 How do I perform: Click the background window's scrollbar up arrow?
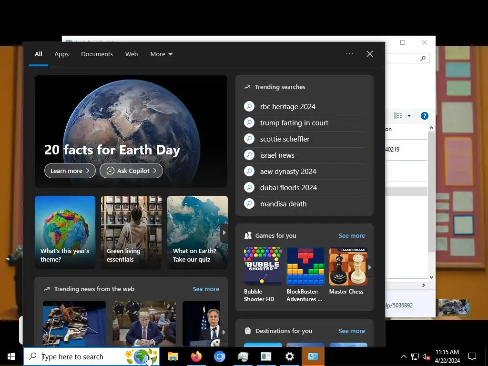pyautogui.click(x=431, y=128)
